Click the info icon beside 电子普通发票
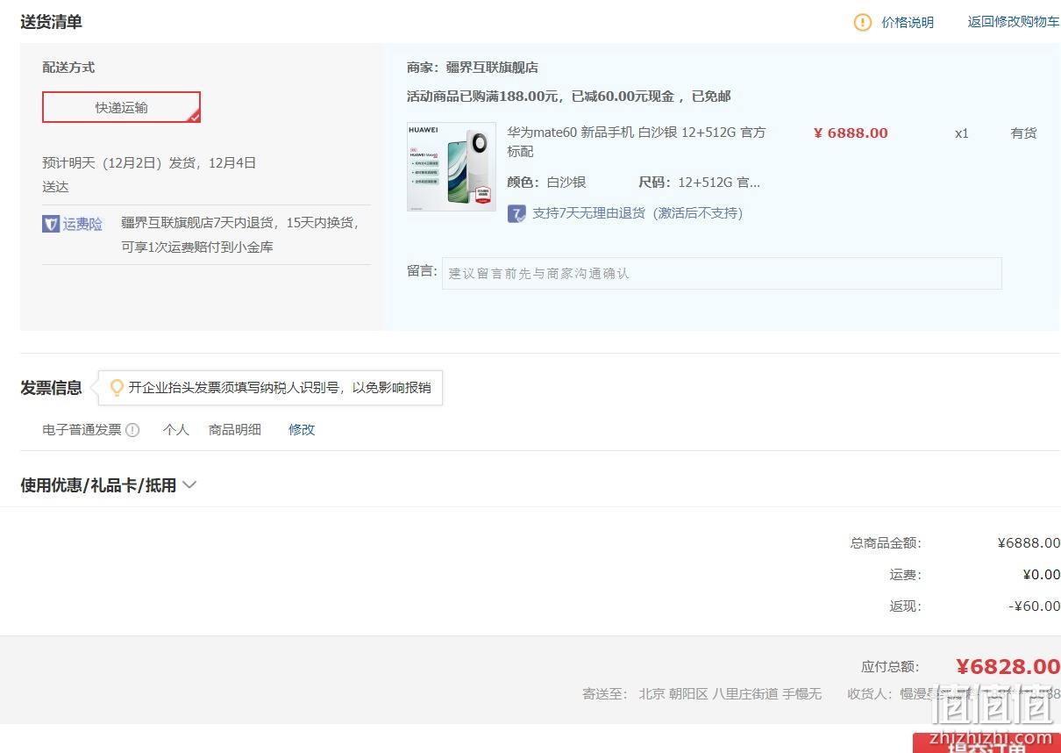 [132, 430]
